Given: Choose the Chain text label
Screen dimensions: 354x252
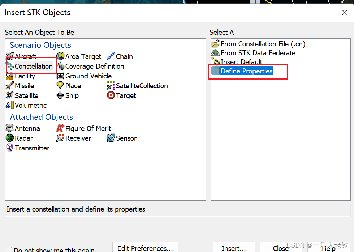Looking at the screenshot, I should coord(124,56).
